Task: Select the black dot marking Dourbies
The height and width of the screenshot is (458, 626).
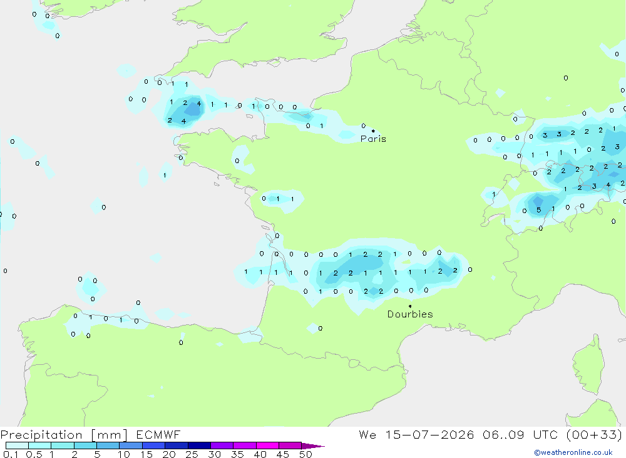Action: [410, 306]
